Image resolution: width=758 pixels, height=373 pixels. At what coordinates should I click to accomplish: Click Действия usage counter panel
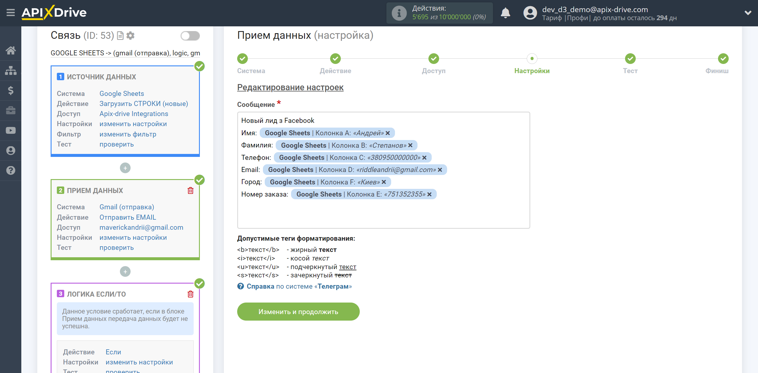click(x=439, y=13)
